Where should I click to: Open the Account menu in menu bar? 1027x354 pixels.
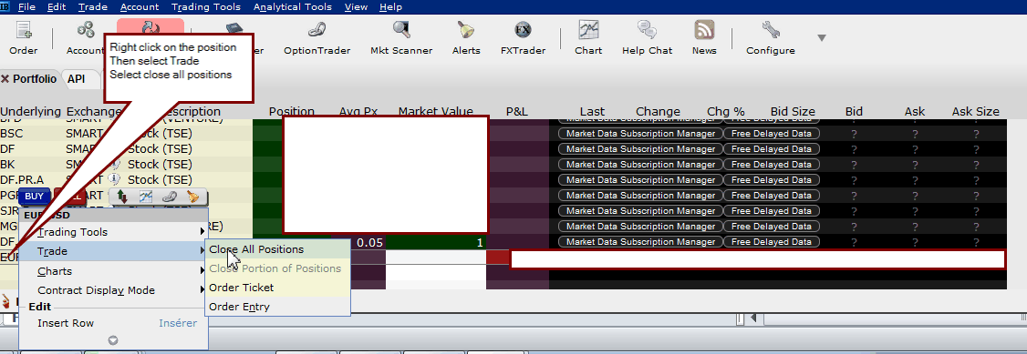pos(140,7)
